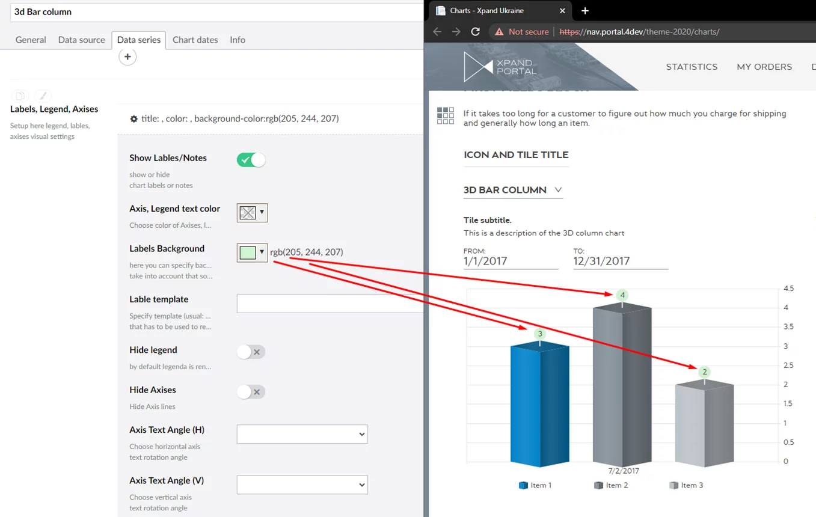Expand the 3D BAR COLUMN chart selector
This screenshot has width=816, height=517.
(512, 190)
